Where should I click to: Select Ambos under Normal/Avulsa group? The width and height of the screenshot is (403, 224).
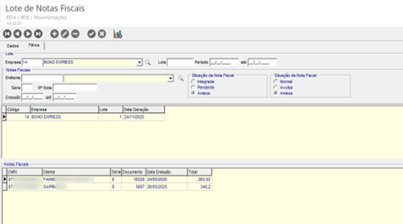276,93
